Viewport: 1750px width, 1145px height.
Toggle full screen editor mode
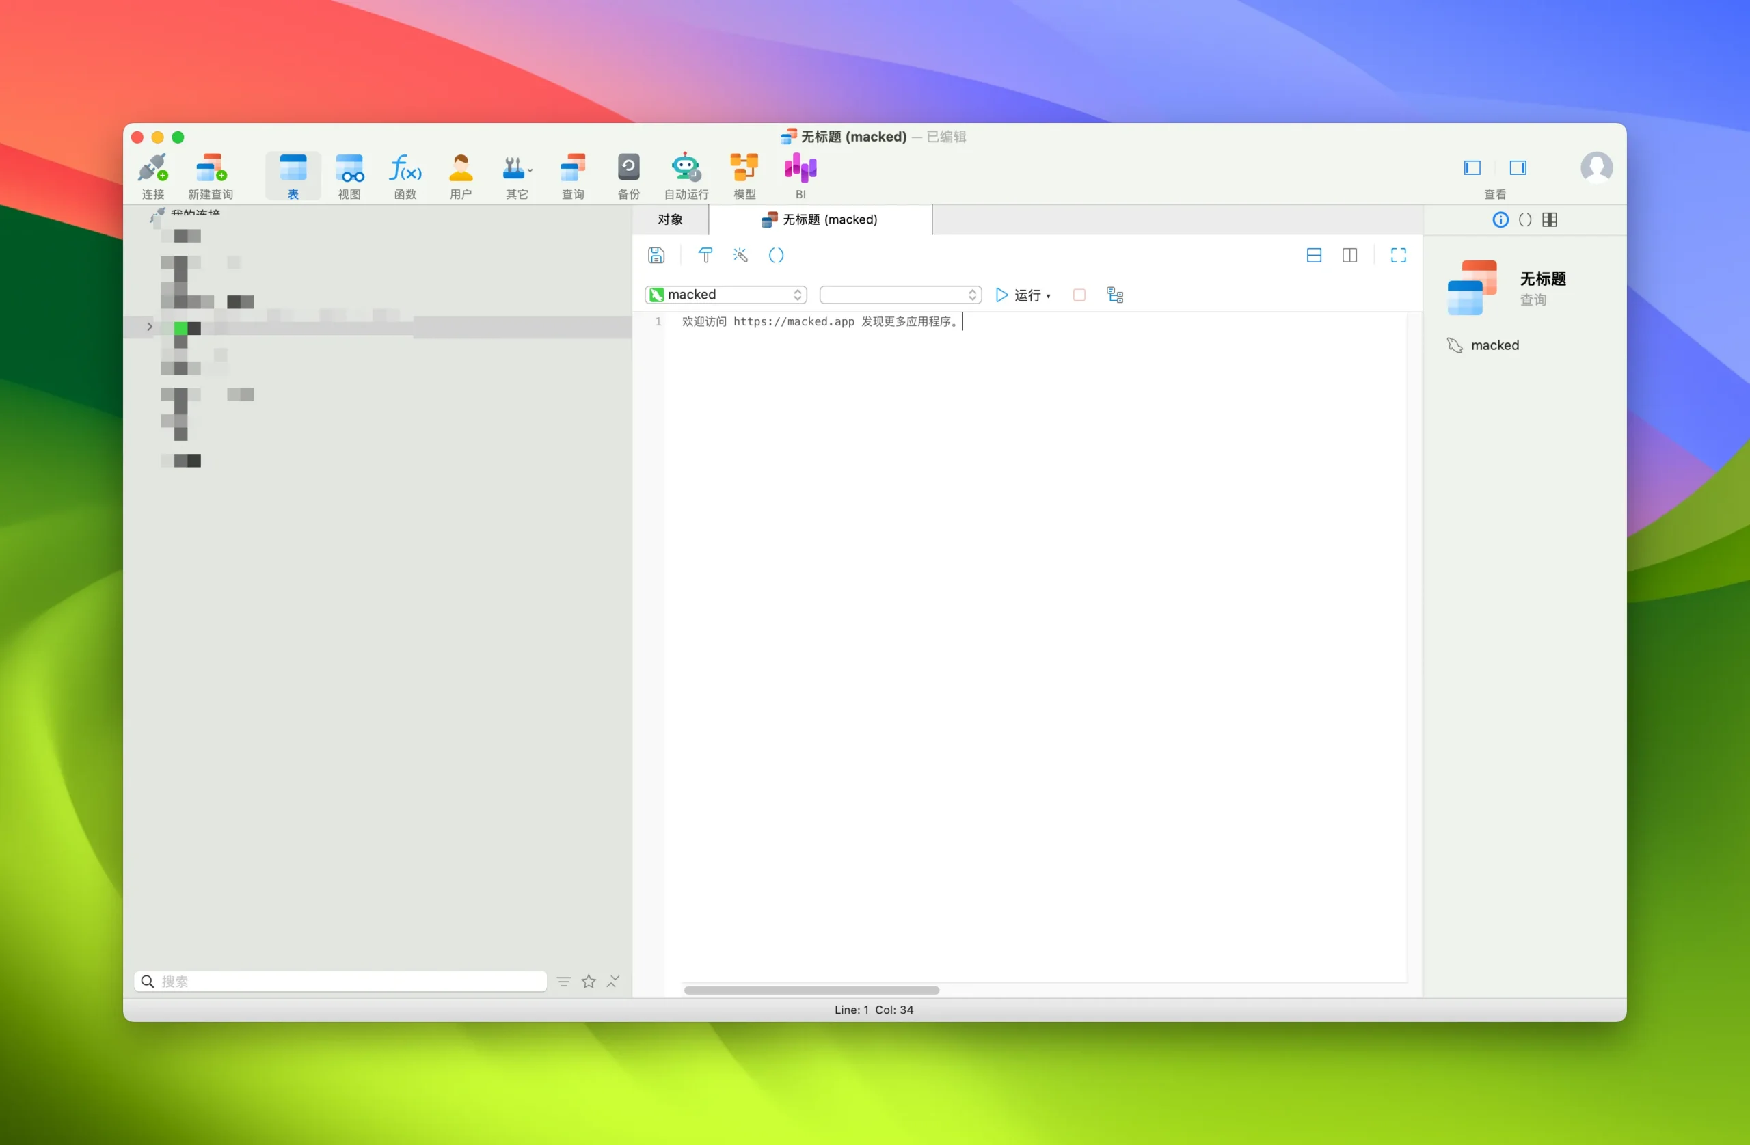click(1398, 255)
